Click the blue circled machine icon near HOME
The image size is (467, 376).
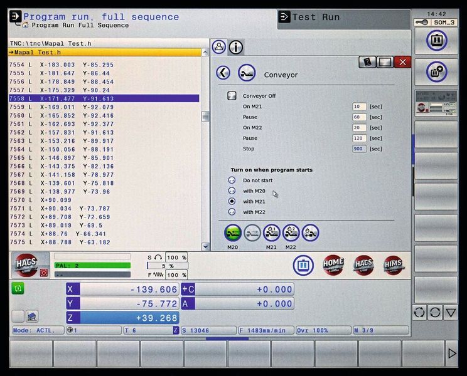pyautogui.click(x=303, y=265)
